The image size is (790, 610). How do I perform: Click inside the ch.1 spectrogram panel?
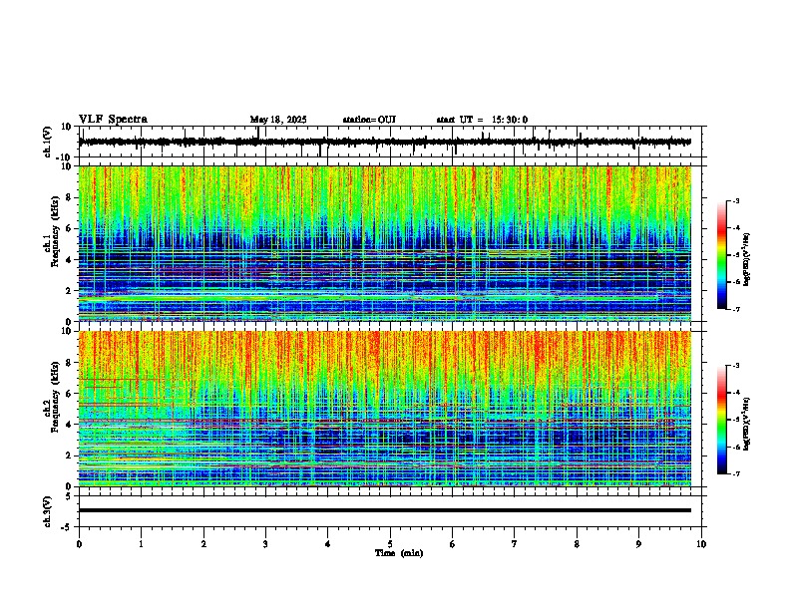(385, 243)
